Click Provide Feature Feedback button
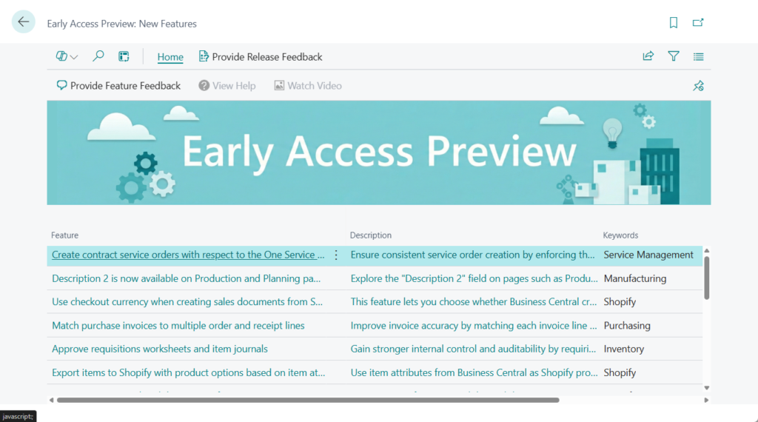 click(118, 86)
